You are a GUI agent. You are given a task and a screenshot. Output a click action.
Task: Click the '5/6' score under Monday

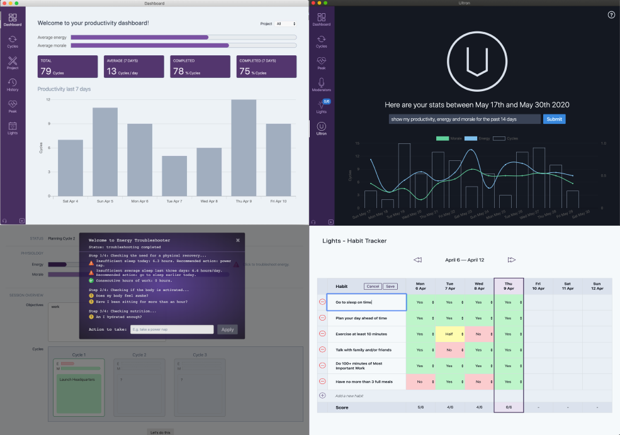click(x=420, y=407)
